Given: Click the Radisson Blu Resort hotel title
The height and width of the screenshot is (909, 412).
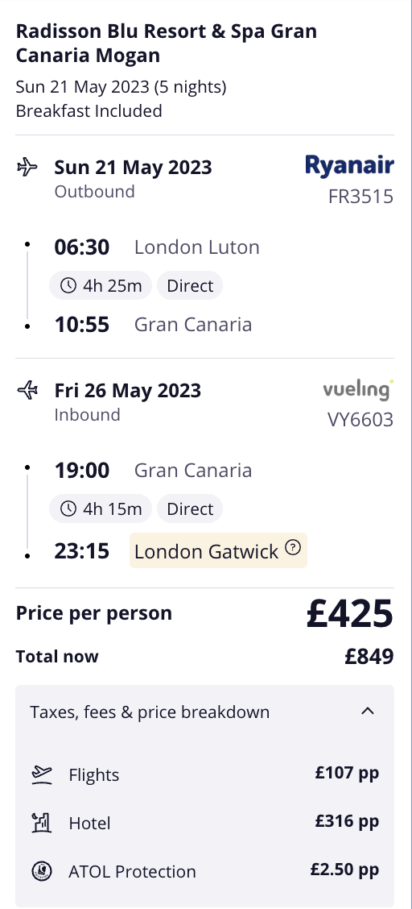Looking at the screenshot, I should 167,43.
